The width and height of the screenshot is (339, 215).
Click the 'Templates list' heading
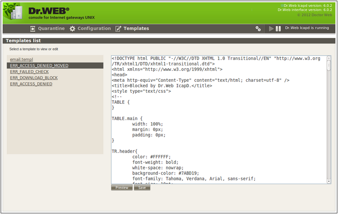[x=23, y=40]
